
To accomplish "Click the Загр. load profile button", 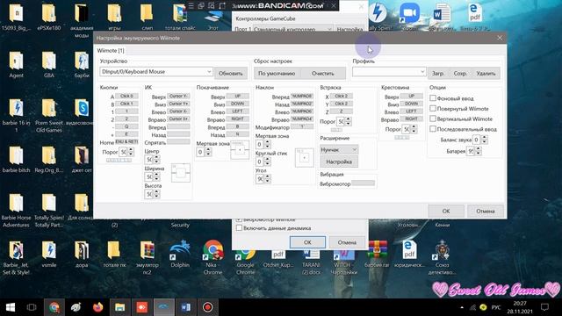I will (437, 73).
